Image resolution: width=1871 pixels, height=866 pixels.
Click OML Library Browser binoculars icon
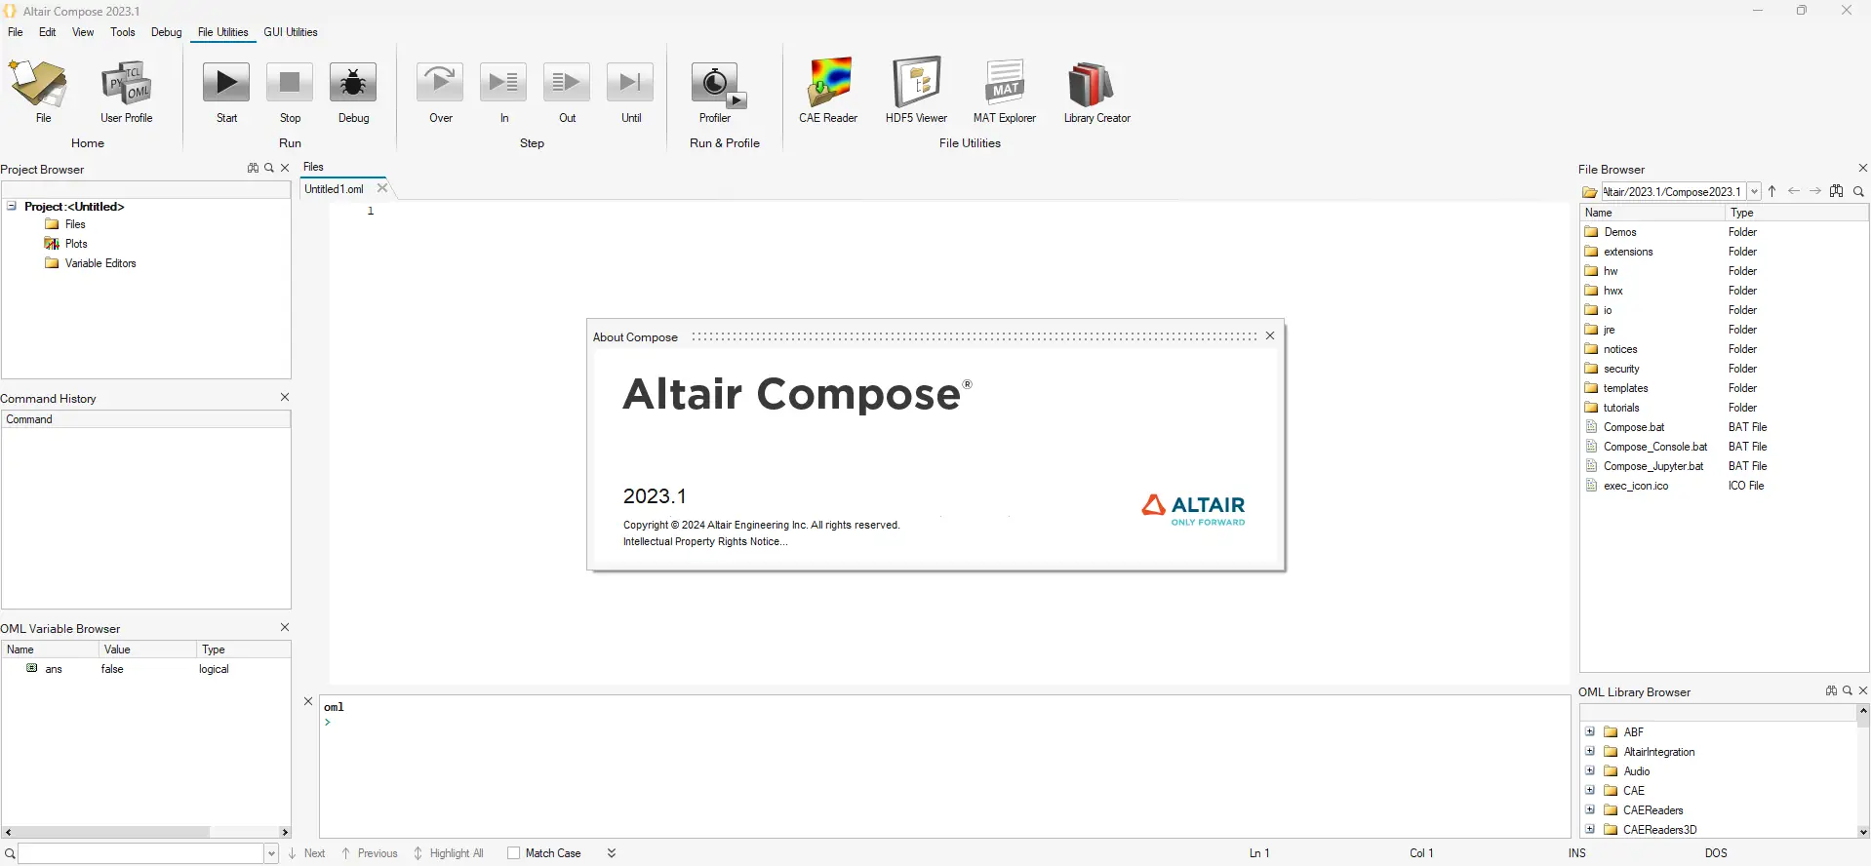tap(1831, 690)
